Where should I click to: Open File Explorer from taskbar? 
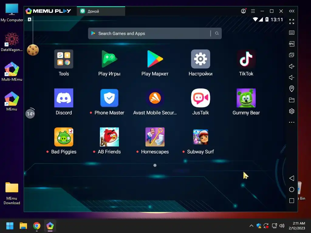[x=23, y=226]
